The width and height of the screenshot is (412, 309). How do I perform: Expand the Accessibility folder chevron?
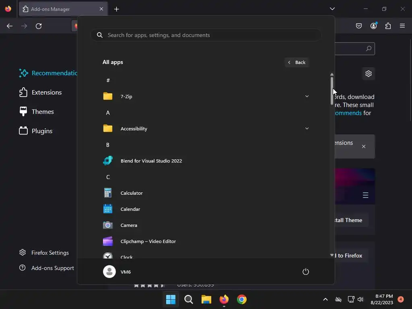click(x=307, y=128)
